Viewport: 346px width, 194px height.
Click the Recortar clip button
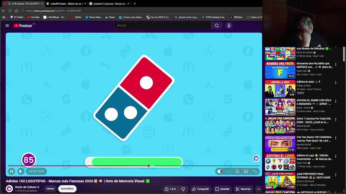coord(243,189)
